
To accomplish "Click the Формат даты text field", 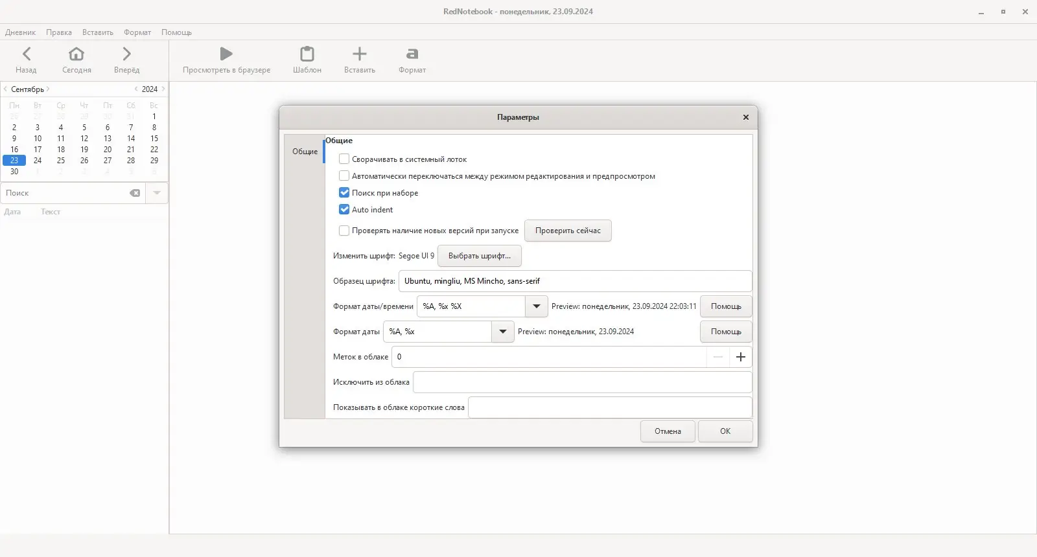I will pos(437,332).
